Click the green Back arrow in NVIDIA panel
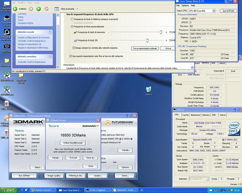242x193 pixels. [15, 9]
